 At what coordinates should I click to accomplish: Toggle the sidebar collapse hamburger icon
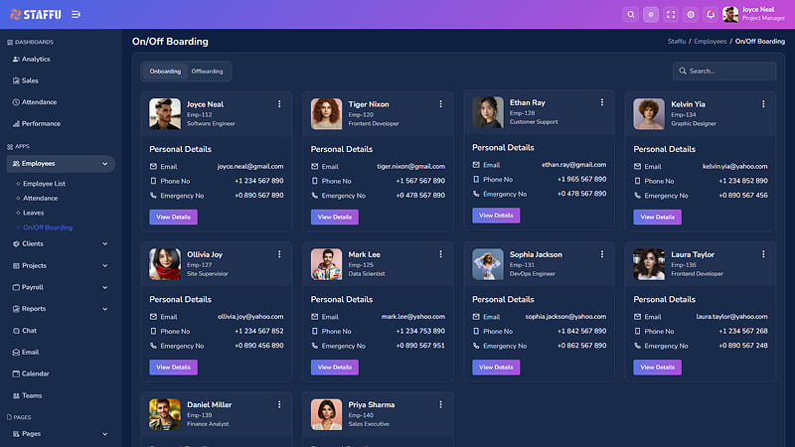76,15
